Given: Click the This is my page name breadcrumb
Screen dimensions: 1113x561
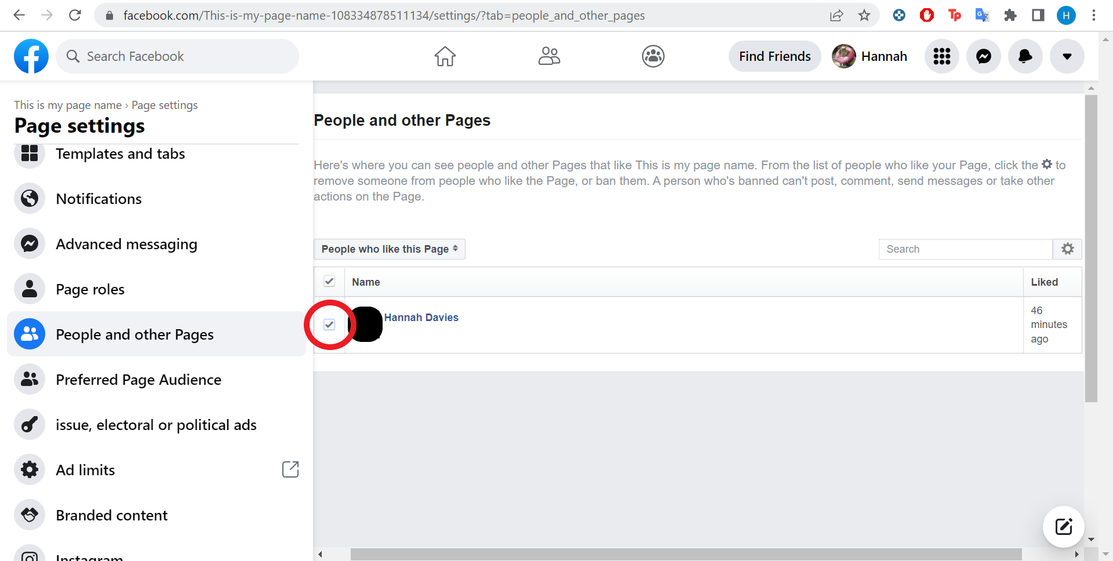Looking at the screenshot, I should (68, 105).
